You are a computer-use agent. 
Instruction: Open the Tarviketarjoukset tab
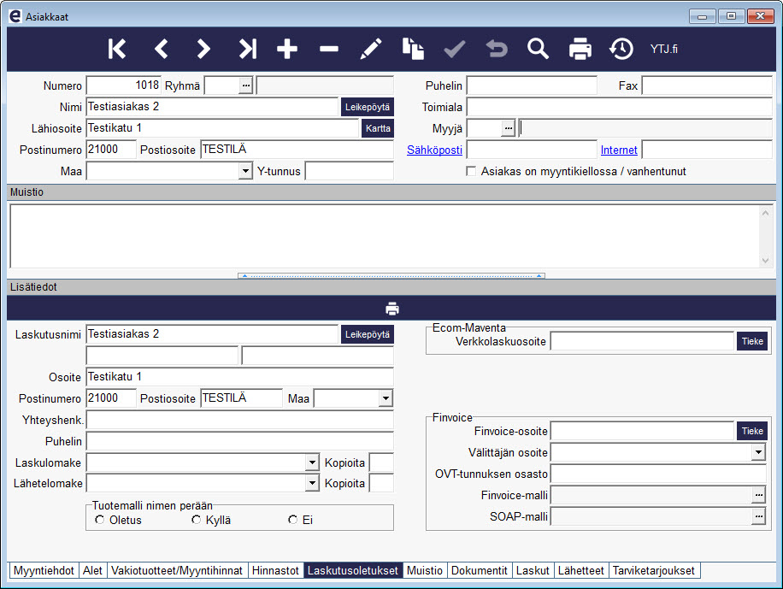[x=654, y=570]
